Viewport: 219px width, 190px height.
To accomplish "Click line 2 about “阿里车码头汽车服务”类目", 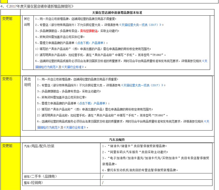I will (x=135, y=152).
